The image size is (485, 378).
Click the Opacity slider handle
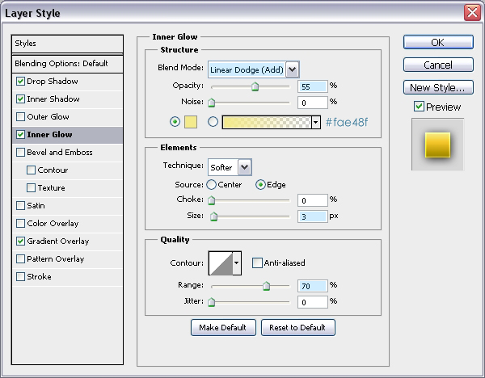coord(255,87)
